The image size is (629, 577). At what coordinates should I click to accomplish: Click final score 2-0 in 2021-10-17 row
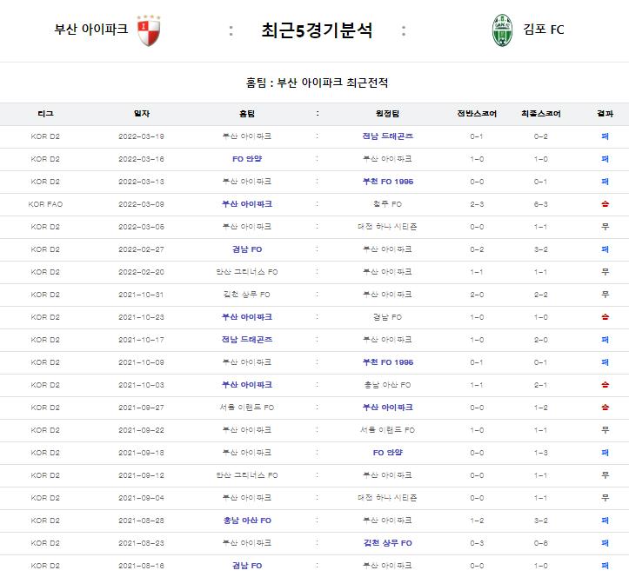click(x=541, y=340)
